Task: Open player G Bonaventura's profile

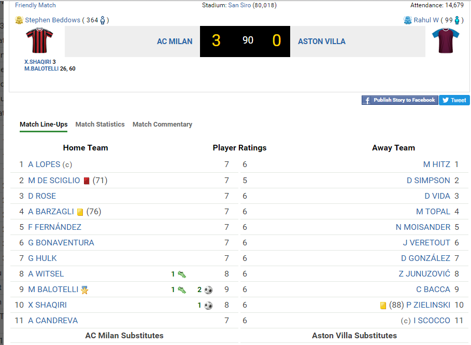Action: 61,243
